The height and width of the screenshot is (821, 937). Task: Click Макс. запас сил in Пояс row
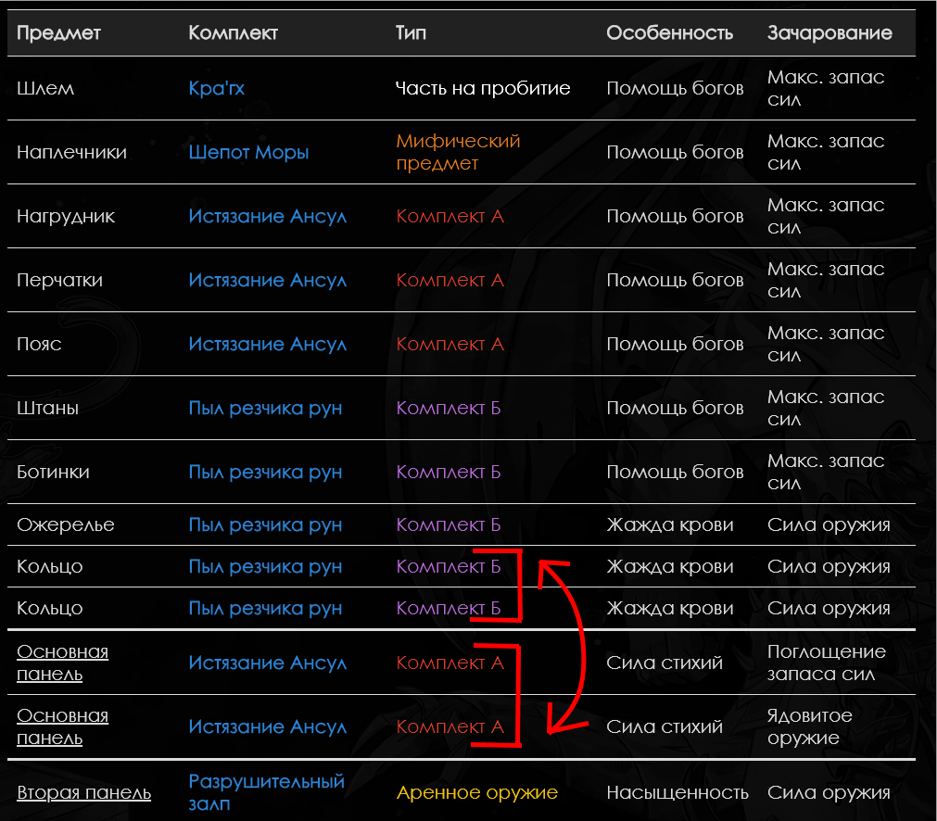[x=826, y=344]
